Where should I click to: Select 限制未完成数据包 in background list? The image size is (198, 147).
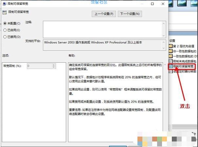pos(185,61)
